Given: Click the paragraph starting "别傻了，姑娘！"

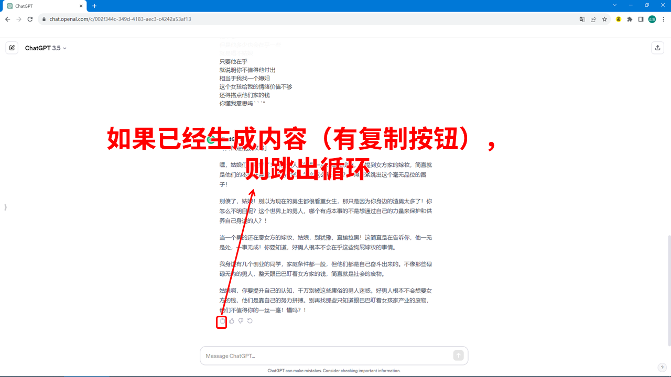Looking at the screenshot, I should click(326, 211).
